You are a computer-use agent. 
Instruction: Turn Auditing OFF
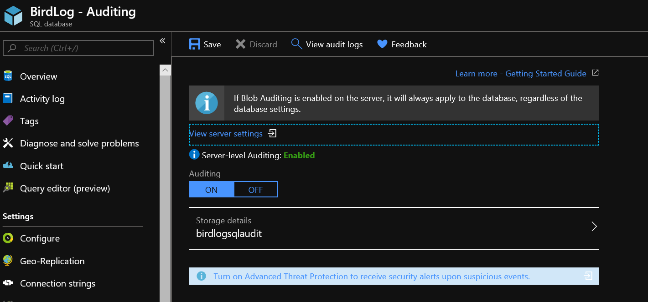click(x=255, y=190)
